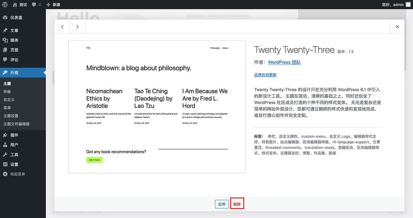Open the 文章 posts menu

(23, 31)
